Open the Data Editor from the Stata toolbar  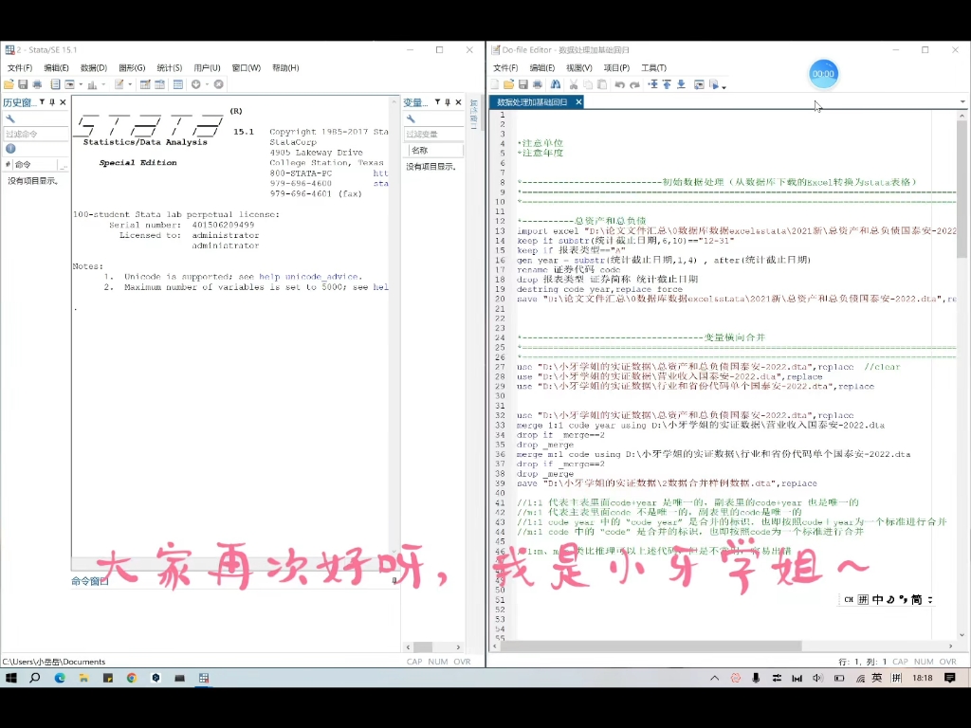pos(143,84)
